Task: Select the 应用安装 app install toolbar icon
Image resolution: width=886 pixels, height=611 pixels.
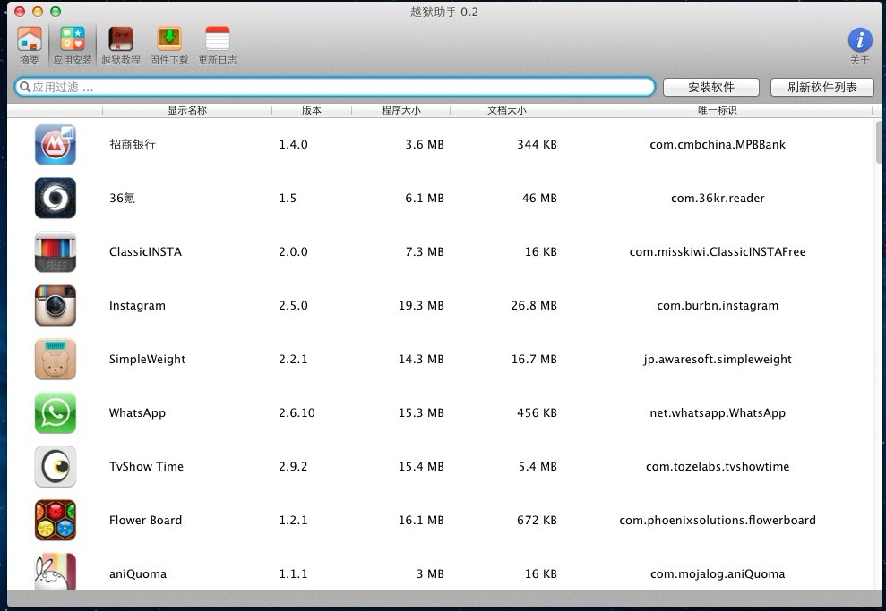Action: 73,45
